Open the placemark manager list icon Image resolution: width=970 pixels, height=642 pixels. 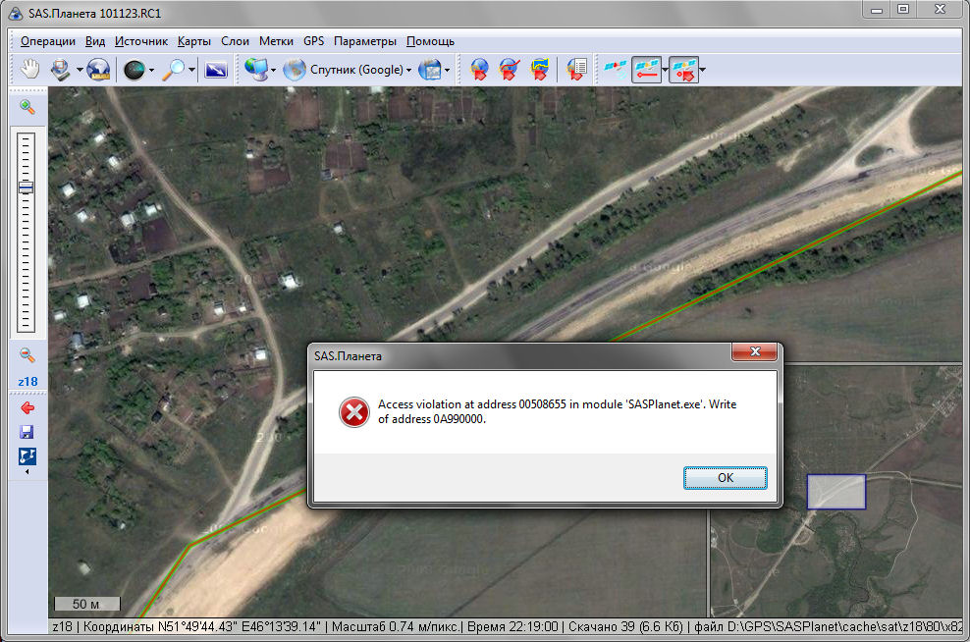tap(577, 69)
